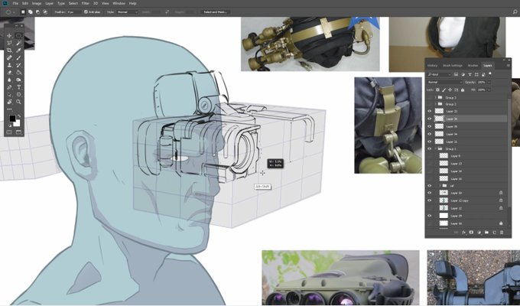520x306 pixels.
Task: Open the Fill slider dropdown arrow
Action: (x=489, y=90)
